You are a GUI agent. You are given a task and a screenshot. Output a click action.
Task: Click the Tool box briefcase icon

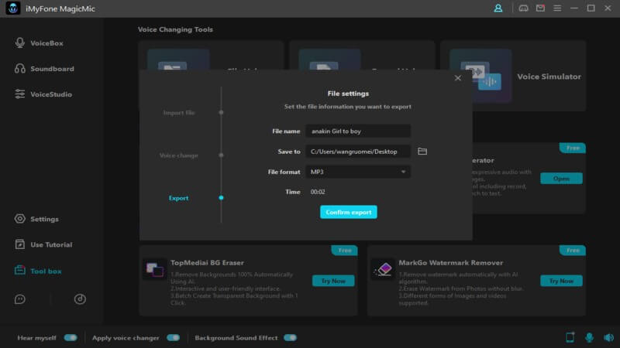coord(20,271)
